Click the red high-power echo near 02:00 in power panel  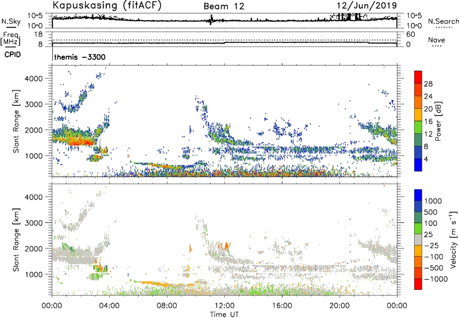coord(80,142)
